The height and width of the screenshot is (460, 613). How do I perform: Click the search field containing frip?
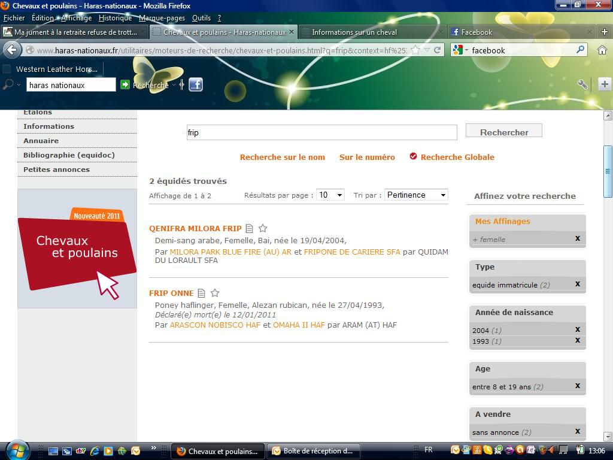321,132
